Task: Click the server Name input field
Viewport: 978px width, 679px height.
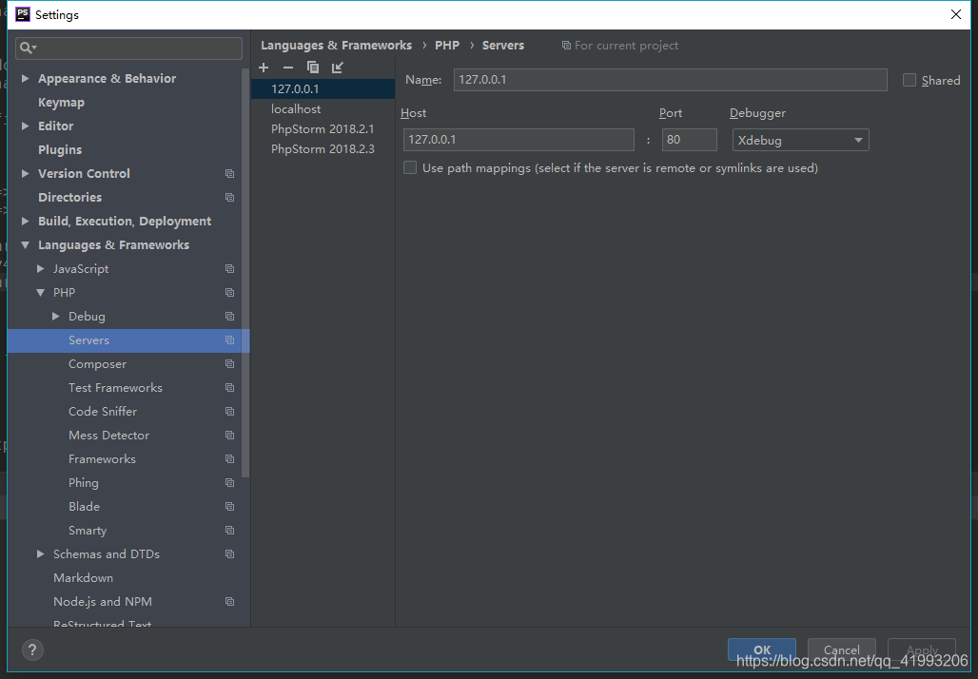Action: coord(670,80)
